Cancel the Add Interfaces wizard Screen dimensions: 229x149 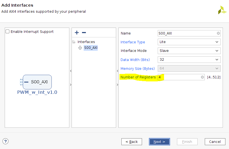(215, 142)
